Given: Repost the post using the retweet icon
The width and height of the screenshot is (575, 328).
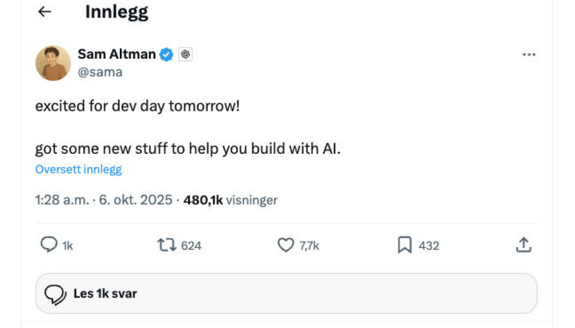Looking at the screenshot, I should pyautogui.click(x=165, y=245).
